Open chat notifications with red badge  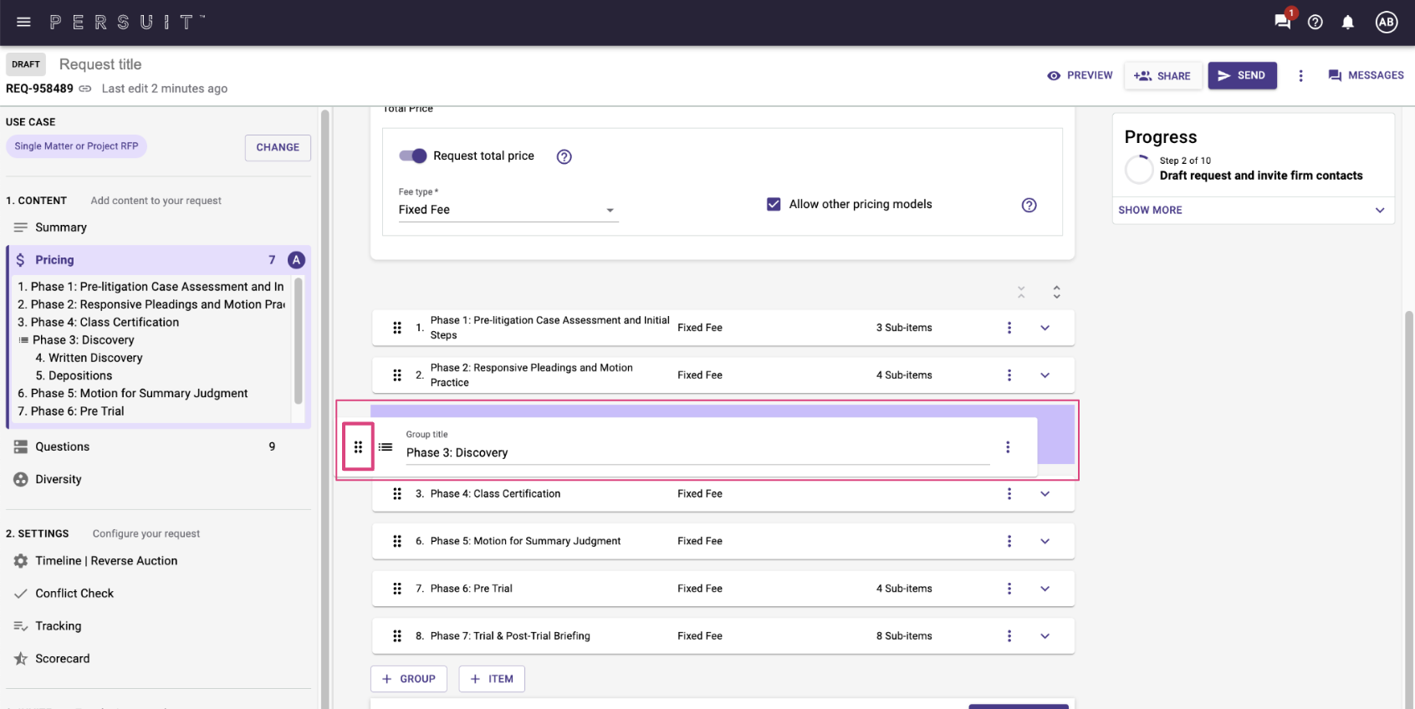[x=1284, y=21]
